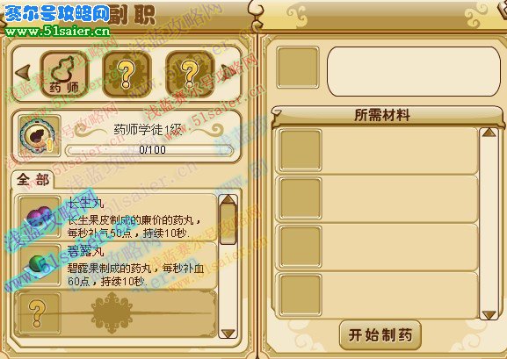This screenshot has width=507, height=359.
Task: Choose the 碧露丸 recipe description row
Action: tap(115, 266)
